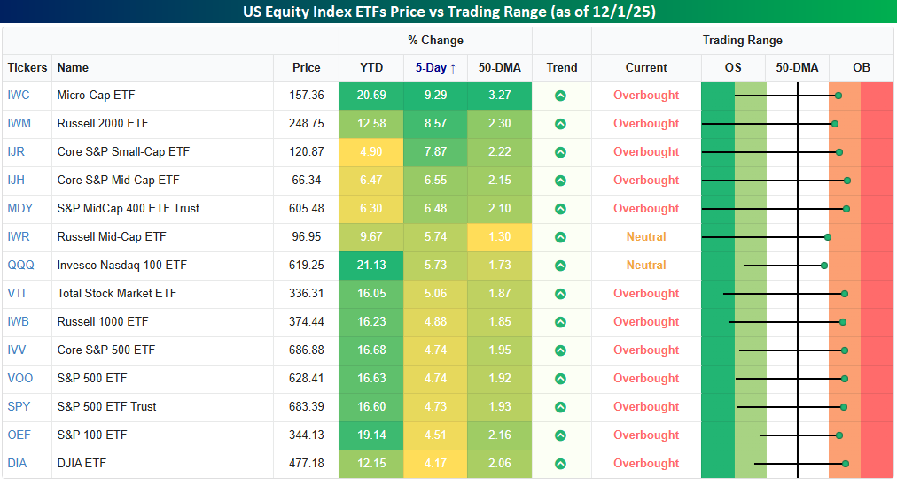Click the IWM row uptrend circle icon
The height and width of the screenshot is (485, 897).
560,124
